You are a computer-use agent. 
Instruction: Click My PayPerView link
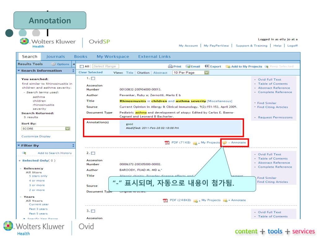pyautogui.click(x=216, y=46)
